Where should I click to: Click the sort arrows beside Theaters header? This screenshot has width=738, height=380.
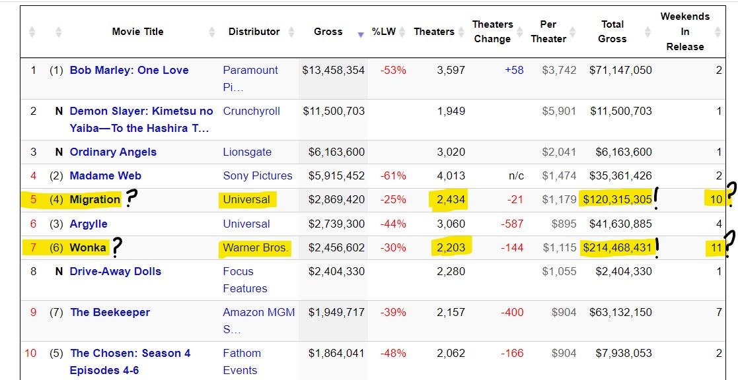pos(461,32)
